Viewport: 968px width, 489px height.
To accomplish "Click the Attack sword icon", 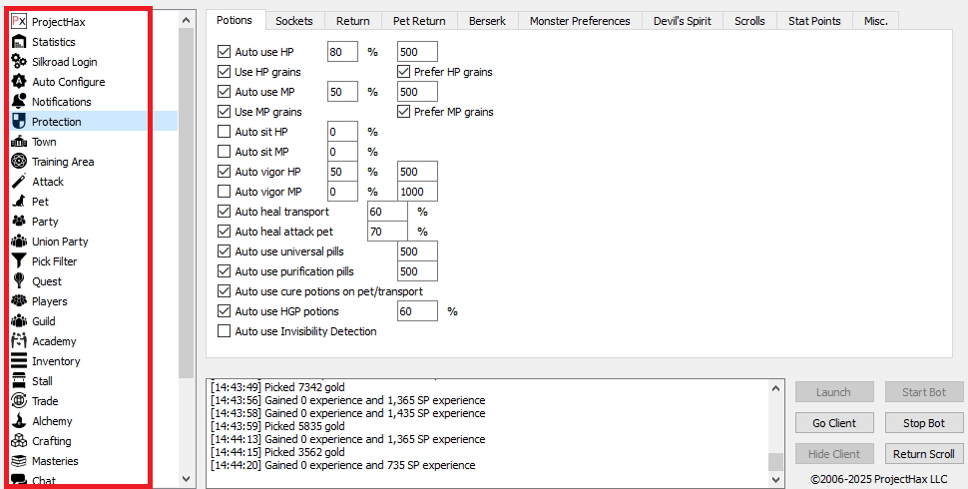I will click(x=18, y=182).
